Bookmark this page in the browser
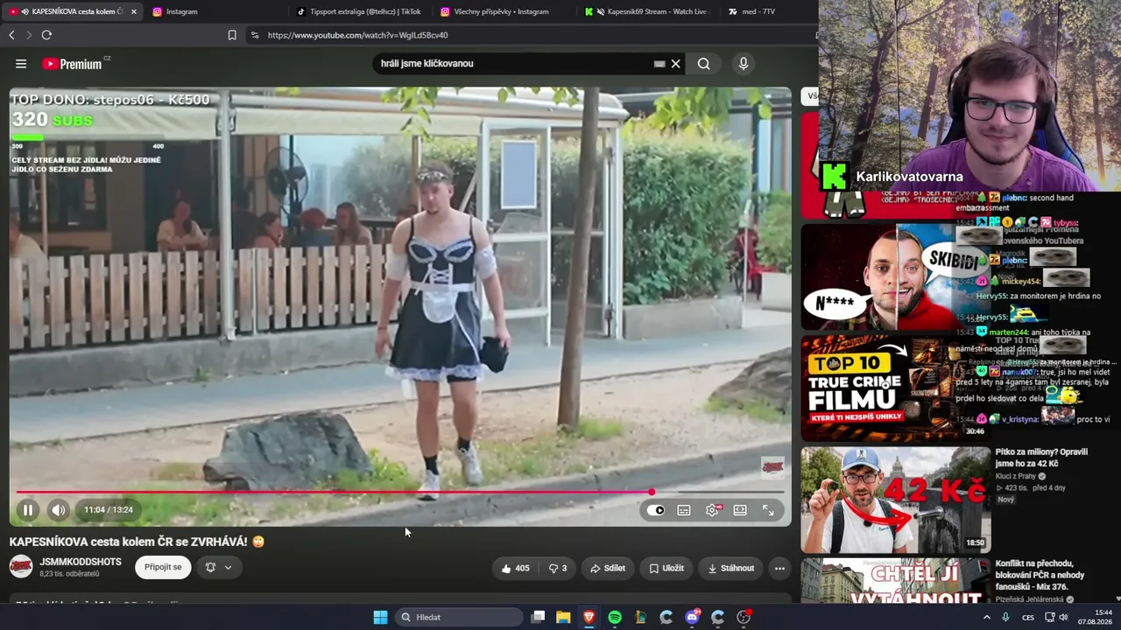The width and height of the screenshot is (1121, 630). [232, 35]
